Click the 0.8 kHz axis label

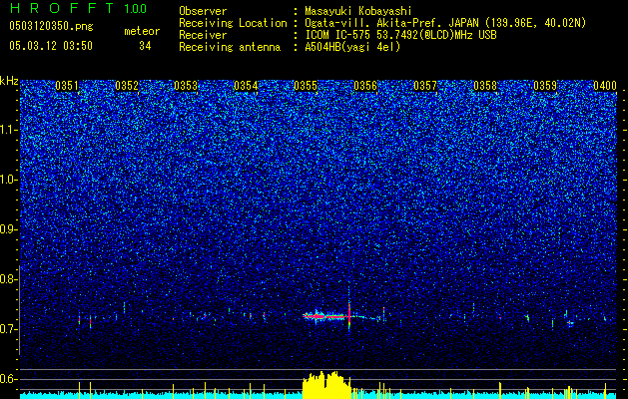8,279
